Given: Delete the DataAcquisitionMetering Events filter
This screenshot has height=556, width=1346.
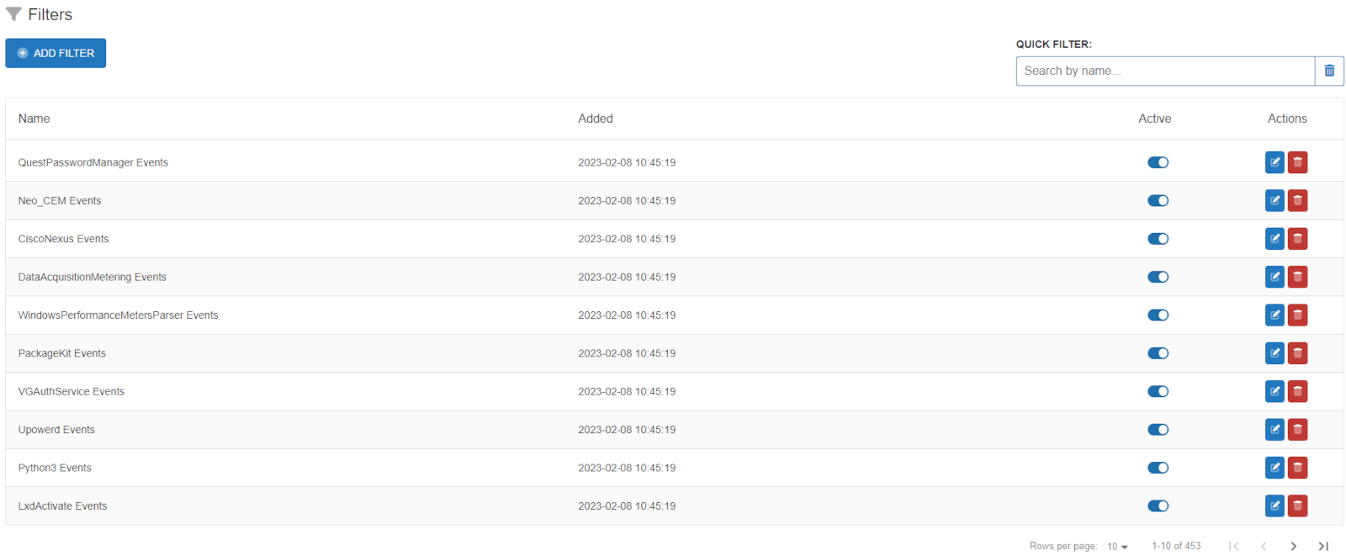Looking at the screenshot, I should pyautogui.click(x=1297, y=277).
